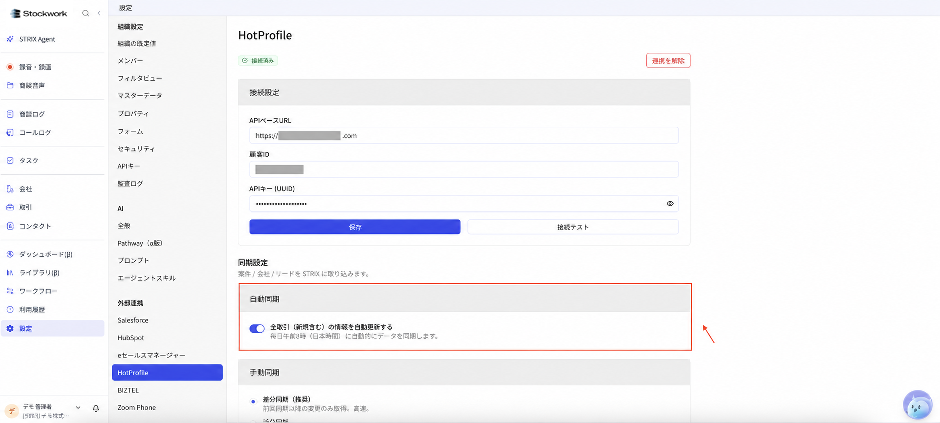Image resolution: width=940 pixels, height=423 pixels.
Task: Click the blue 保存 button
Action: point(355,227)
